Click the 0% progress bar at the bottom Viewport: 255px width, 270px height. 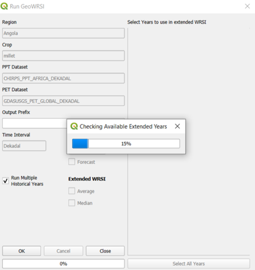coord(63,264)
